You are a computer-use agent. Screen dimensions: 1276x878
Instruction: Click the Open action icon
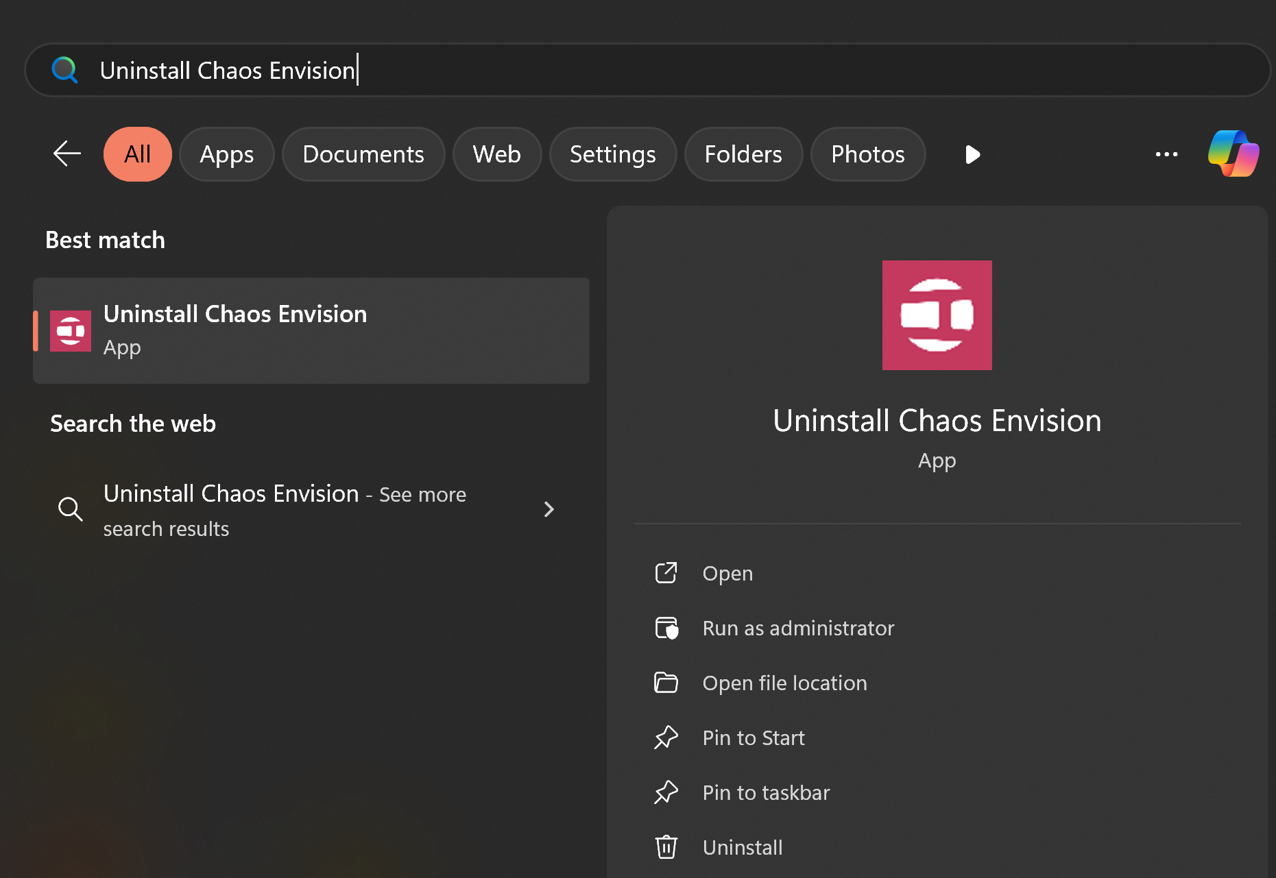click(x=666, y=573)
